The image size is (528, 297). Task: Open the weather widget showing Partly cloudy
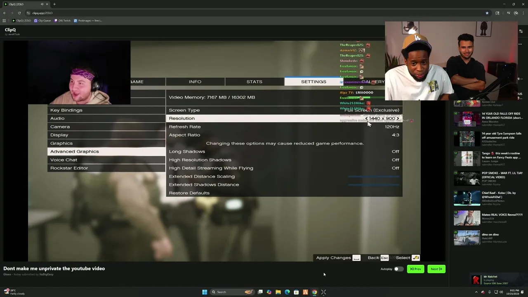14,292
